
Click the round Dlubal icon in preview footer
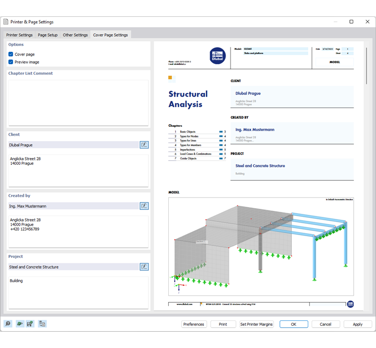point(350,304)
